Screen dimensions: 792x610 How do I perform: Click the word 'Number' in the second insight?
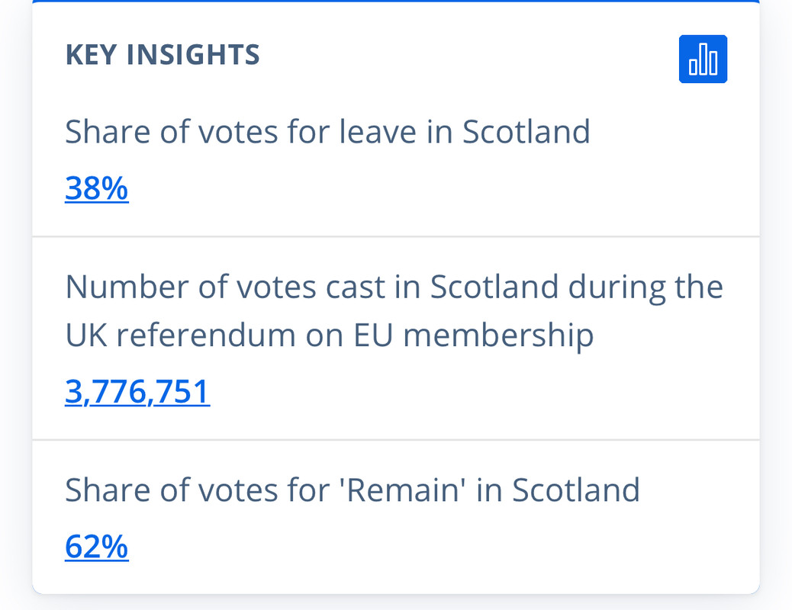(126, 287)
